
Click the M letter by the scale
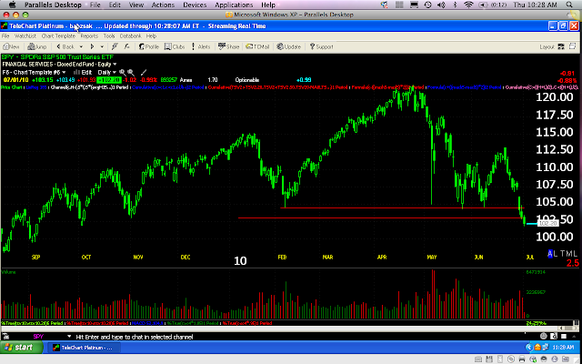click(x=569, y=254)
